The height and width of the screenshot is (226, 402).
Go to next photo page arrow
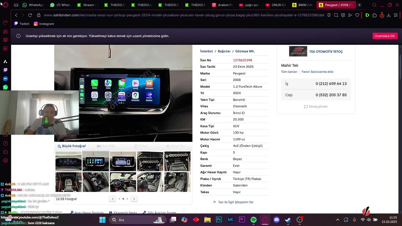134,199
